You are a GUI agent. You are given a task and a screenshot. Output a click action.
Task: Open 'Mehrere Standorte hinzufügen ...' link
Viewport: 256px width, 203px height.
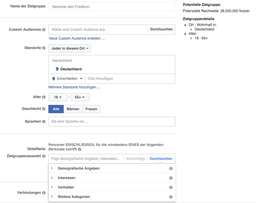click(74, 87)
